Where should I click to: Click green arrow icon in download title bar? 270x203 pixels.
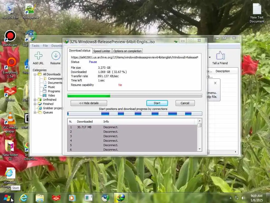pos(176,41)
